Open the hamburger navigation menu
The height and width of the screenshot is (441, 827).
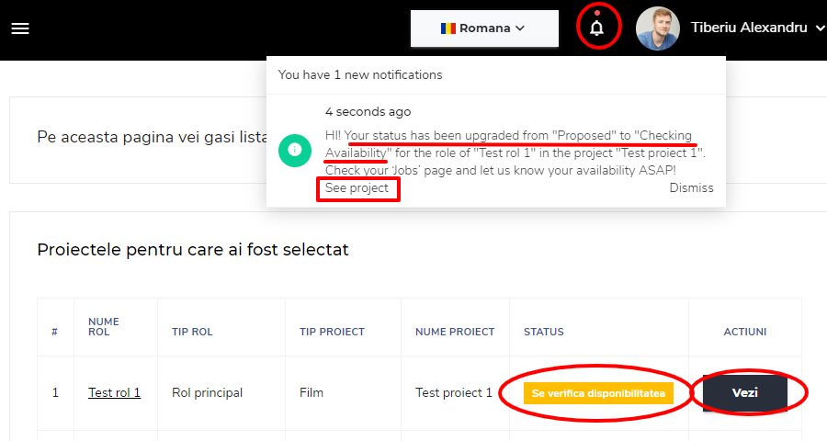pyautogui.click(x=20, y=28)
